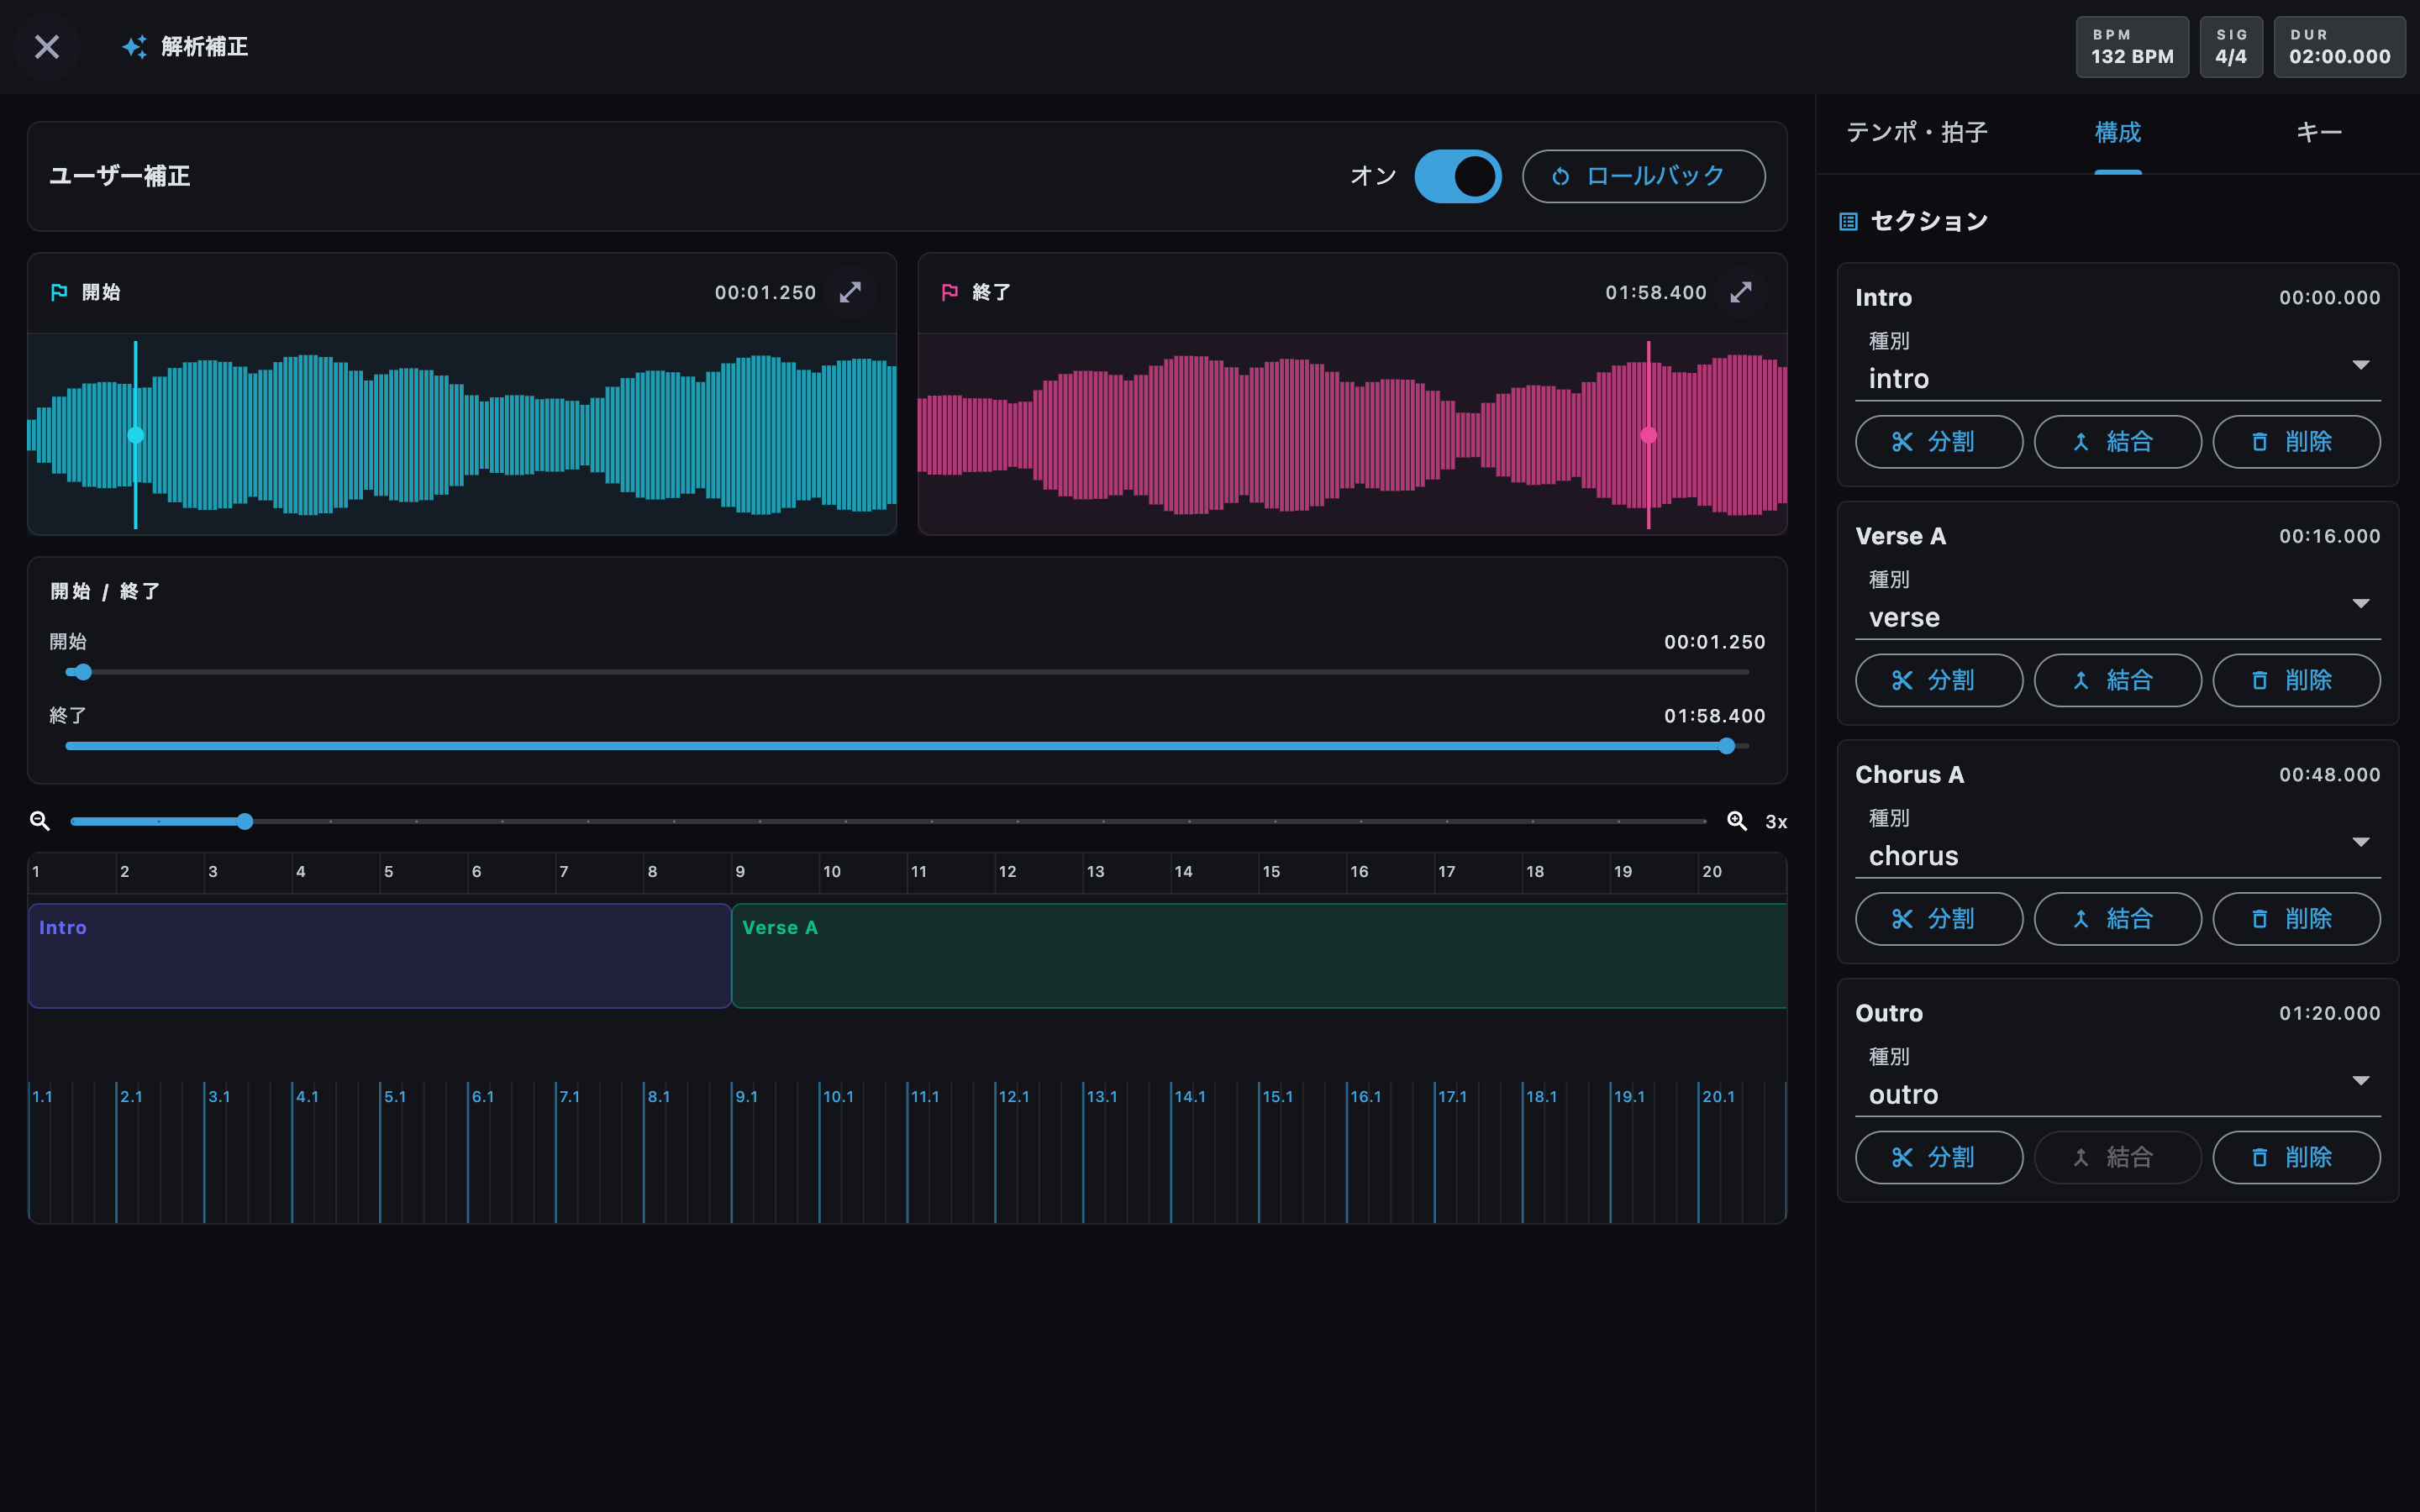Click the セクション list icon
This screenshot has height=1512, width=2420.
1848,221
